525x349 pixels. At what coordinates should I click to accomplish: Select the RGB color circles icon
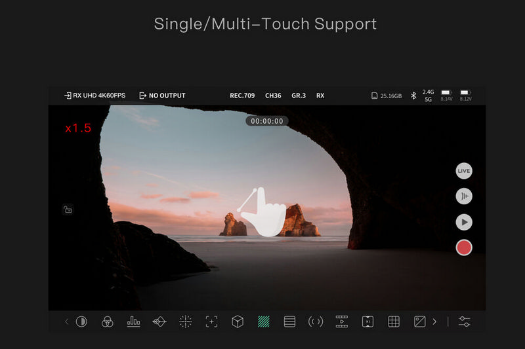pyautogui.click(x=107, y=321)
